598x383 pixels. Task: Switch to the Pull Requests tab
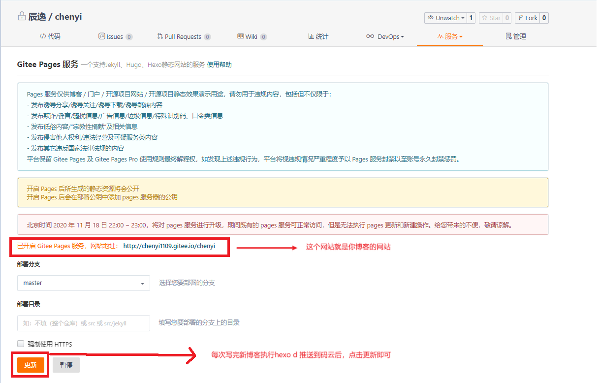pos(184,36)
